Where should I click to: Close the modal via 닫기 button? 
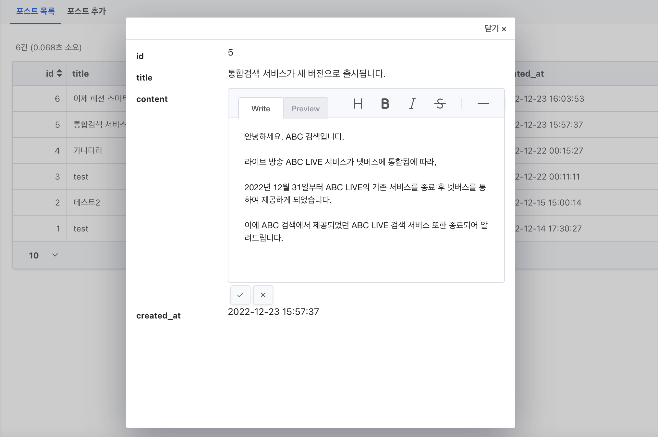tap(495, 29)
